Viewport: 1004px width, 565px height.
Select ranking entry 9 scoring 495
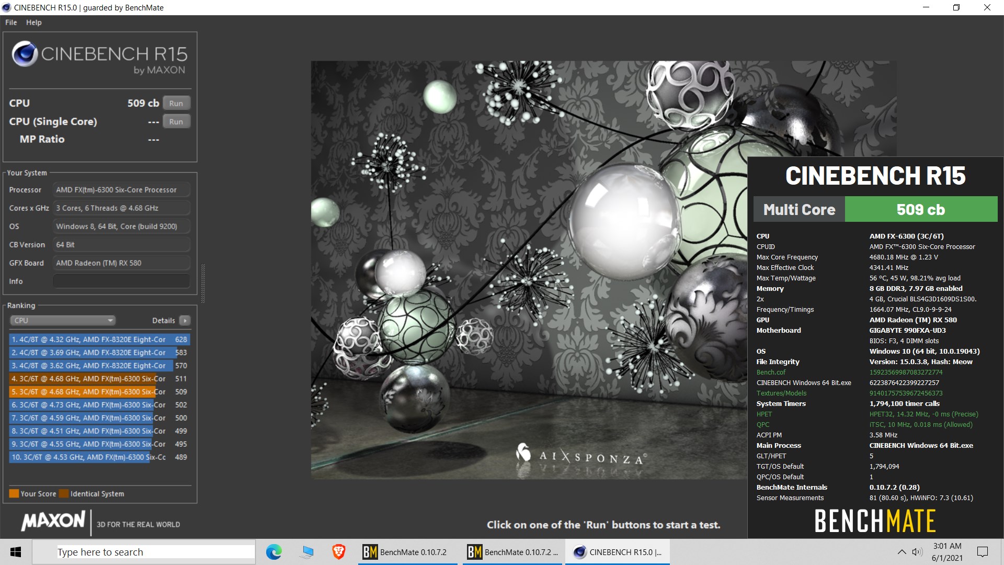pos(99,444)
